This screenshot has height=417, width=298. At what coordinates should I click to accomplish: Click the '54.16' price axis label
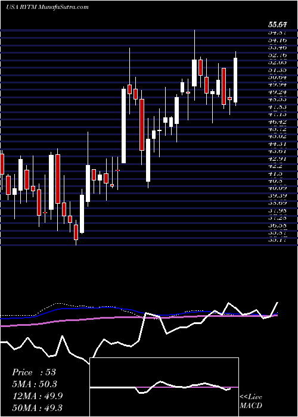pos(278,40)
